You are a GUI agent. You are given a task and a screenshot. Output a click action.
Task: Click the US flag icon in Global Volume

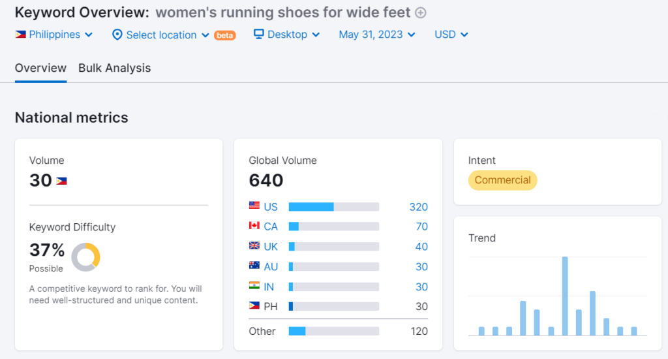[254, 206]
